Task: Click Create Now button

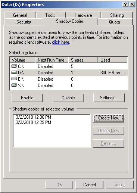Action: coord(109,118)
